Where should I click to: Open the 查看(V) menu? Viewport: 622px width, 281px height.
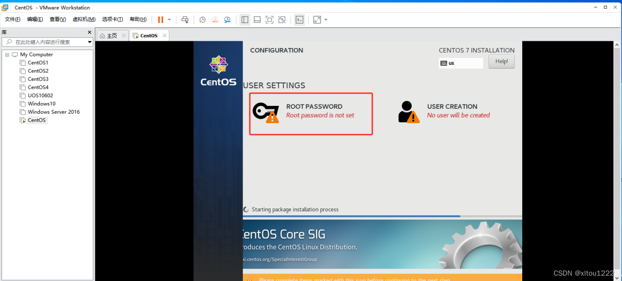point(57,19)
